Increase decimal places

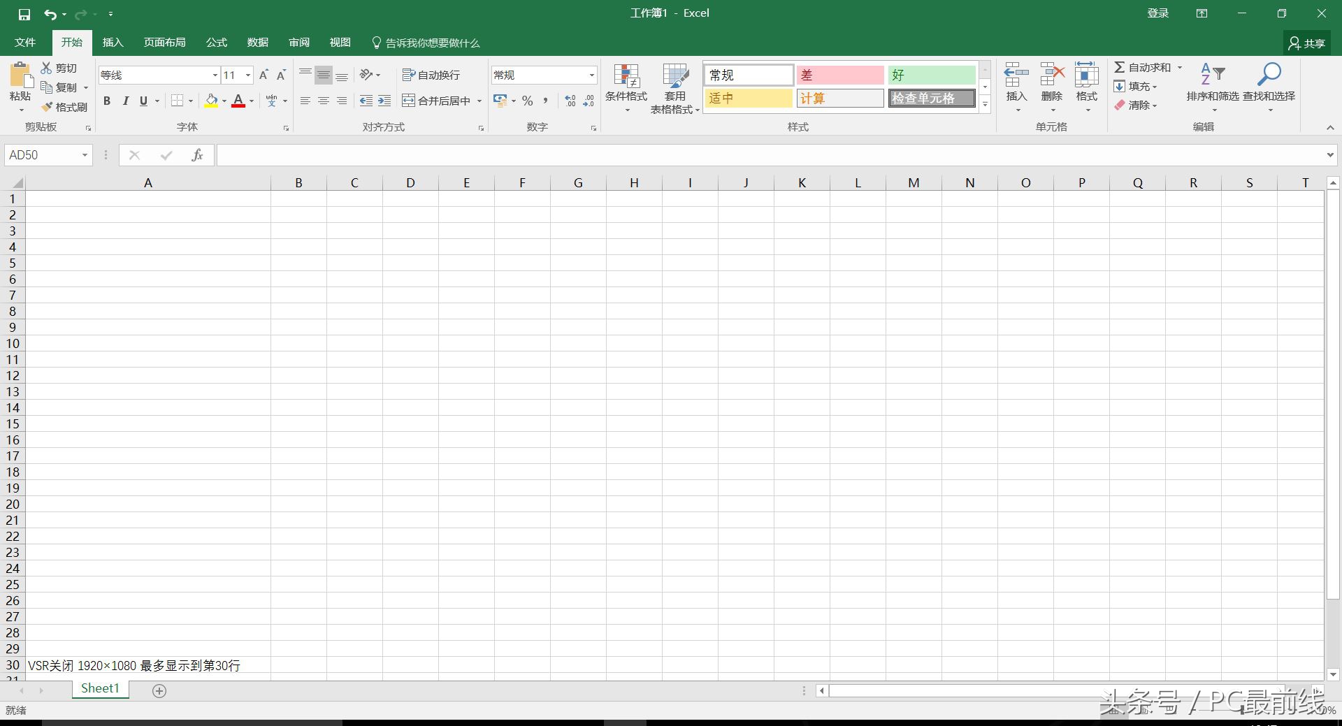coord(570,101)
